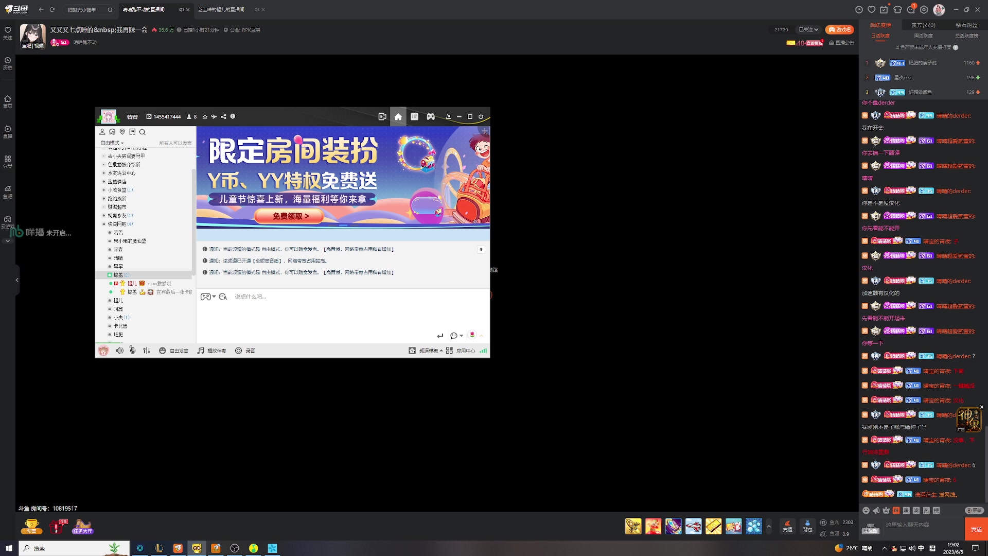Click 播放伴奏 music accompaniment button

tap(211, 351)
